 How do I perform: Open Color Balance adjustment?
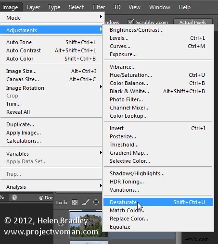tap(158, 83)
